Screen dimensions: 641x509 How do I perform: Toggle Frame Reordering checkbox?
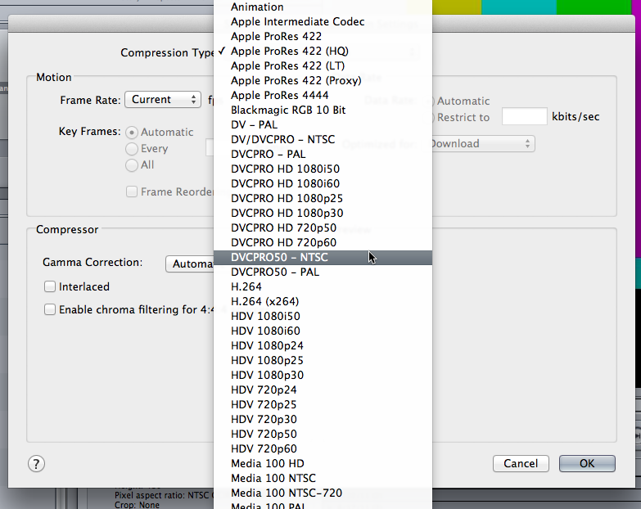132,191
